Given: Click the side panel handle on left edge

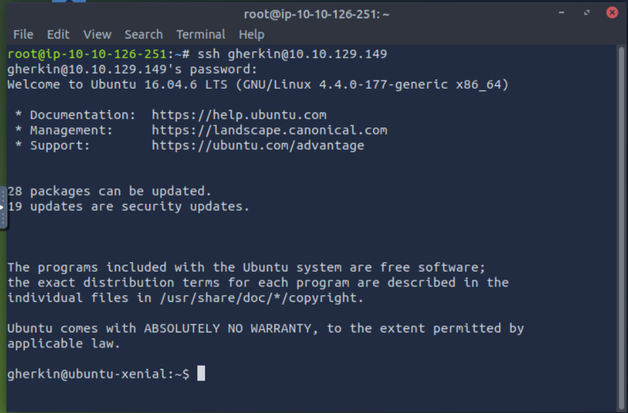Looking at the screenshot, I should coord(3,207).
